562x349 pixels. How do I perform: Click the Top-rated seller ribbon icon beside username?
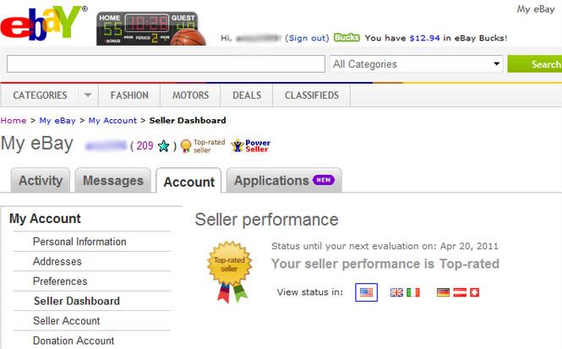click(x=186, y=146)
